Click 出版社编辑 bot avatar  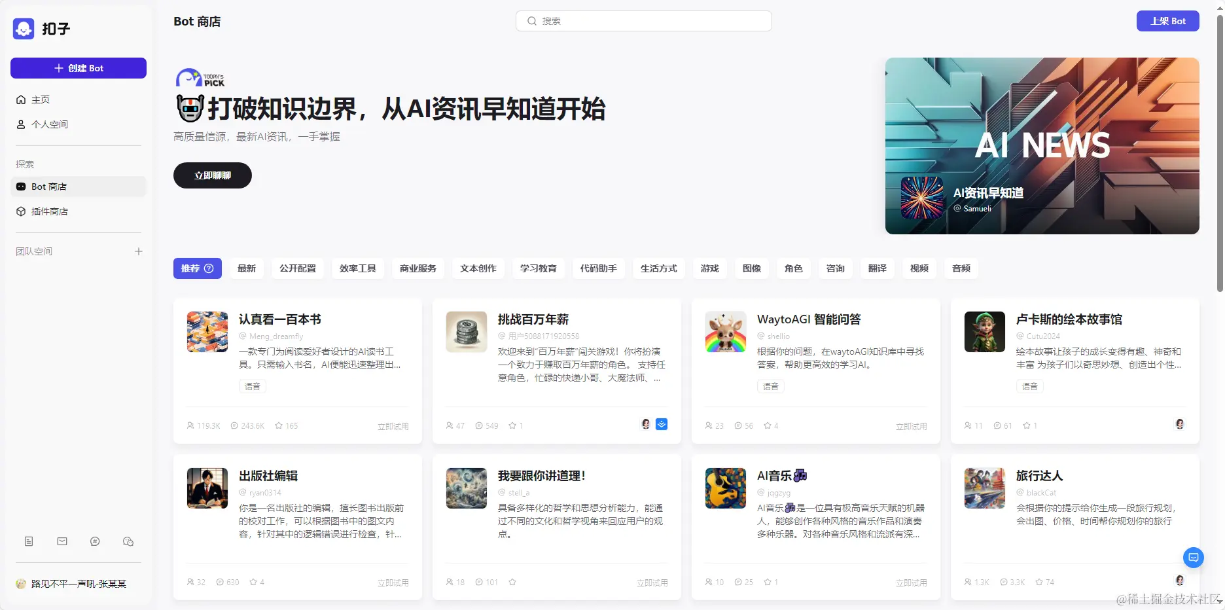tap(207, 488)
